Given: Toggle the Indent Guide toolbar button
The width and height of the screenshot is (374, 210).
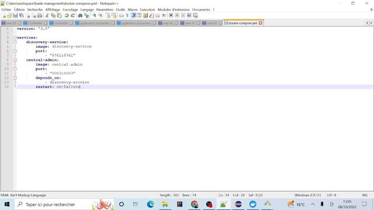Looking at the screenshot, I should [133, 16].
